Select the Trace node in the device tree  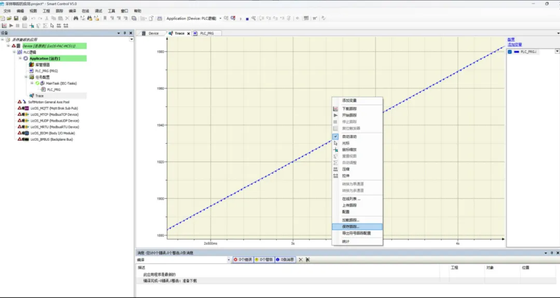[39, 96]
